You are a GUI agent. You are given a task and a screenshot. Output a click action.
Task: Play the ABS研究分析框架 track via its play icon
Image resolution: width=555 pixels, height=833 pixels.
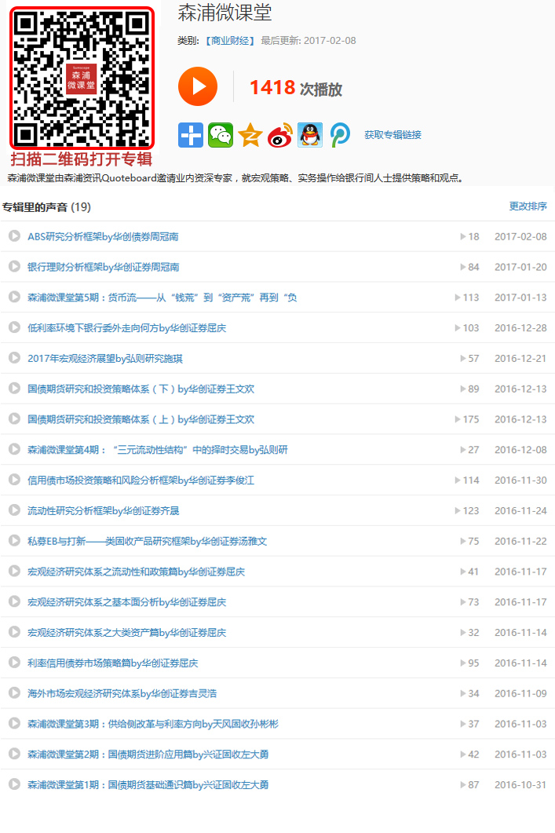(x=14, y=236)
